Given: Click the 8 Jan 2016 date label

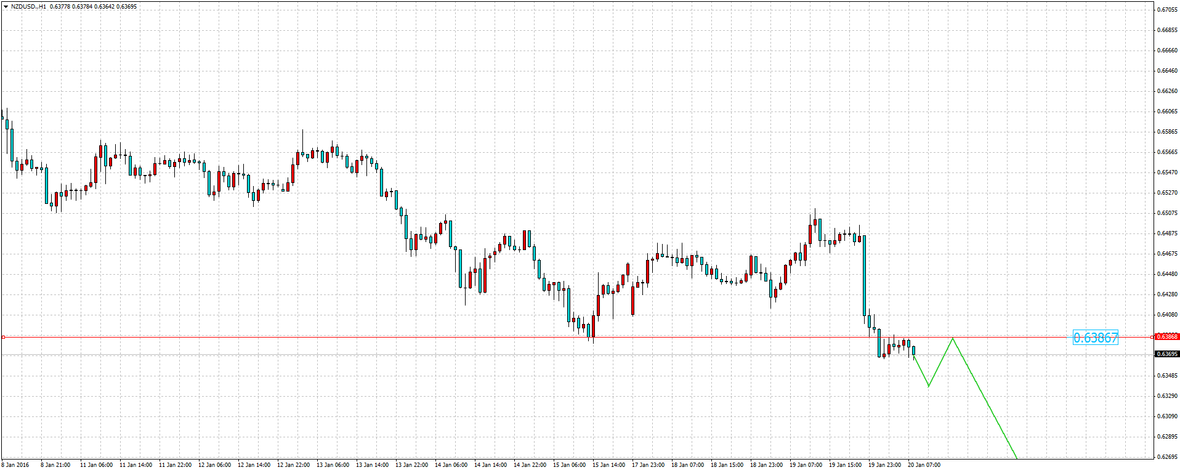Looking at the screenshot, I should (15, 465).
